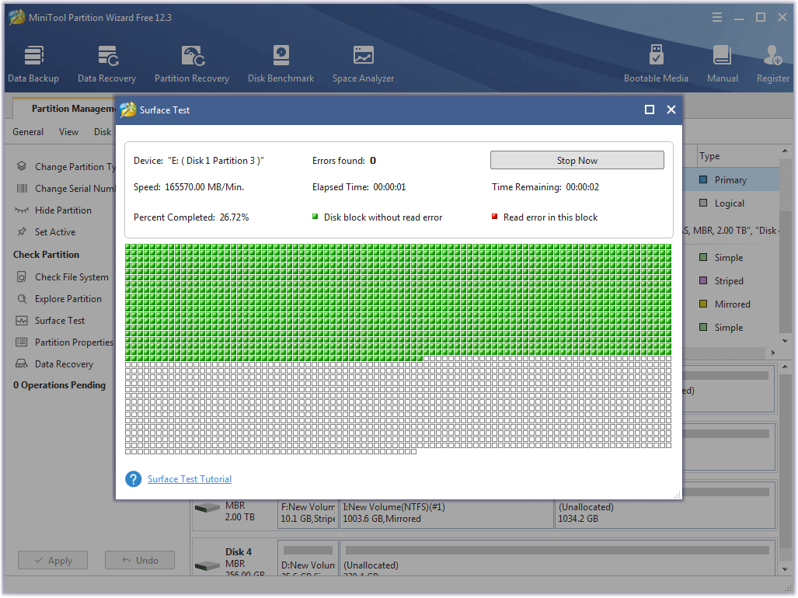This screenshot has height=598, width=798.
Task: Click the Surface Test sidebar icon
Action: coord(22,321)
